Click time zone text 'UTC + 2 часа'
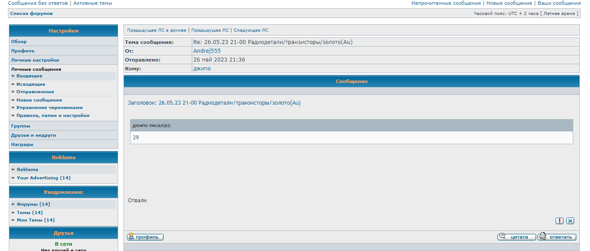This screenshot has height=251, width=590. click(523, 14)
